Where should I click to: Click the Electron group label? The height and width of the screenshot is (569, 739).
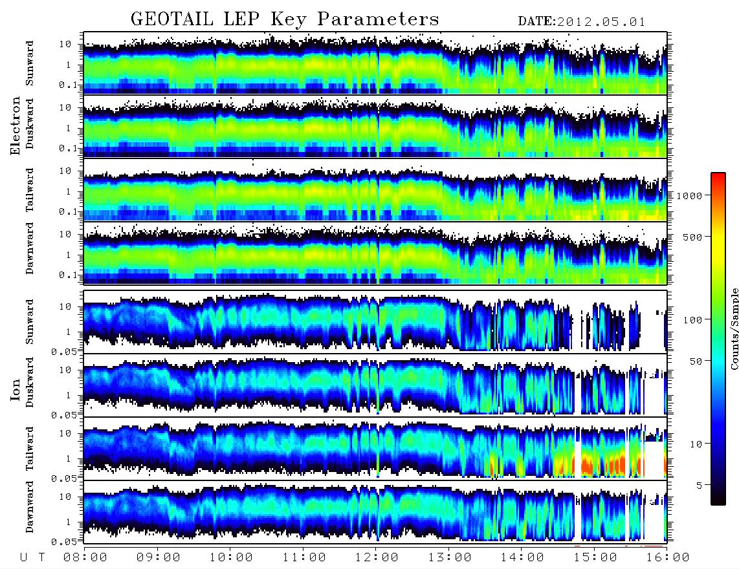16,126
